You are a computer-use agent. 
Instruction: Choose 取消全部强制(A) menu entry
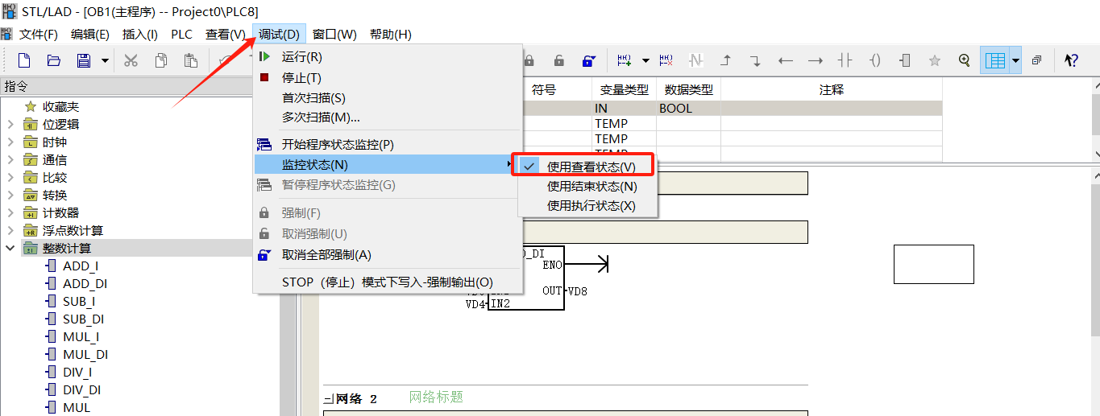388,255
